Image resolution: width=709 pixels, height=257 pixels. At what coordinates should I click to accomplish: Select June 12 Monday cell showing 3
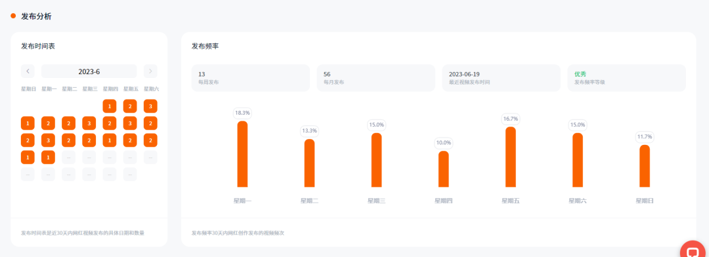click(x=49, y=140)
